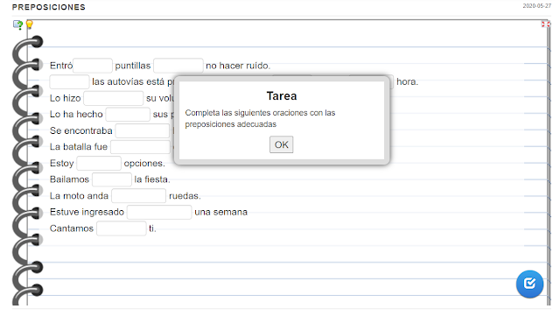Click the blank before 'las autovías está'
The height and width of the screenshot is (316, 560).
[x=69, y=82]
